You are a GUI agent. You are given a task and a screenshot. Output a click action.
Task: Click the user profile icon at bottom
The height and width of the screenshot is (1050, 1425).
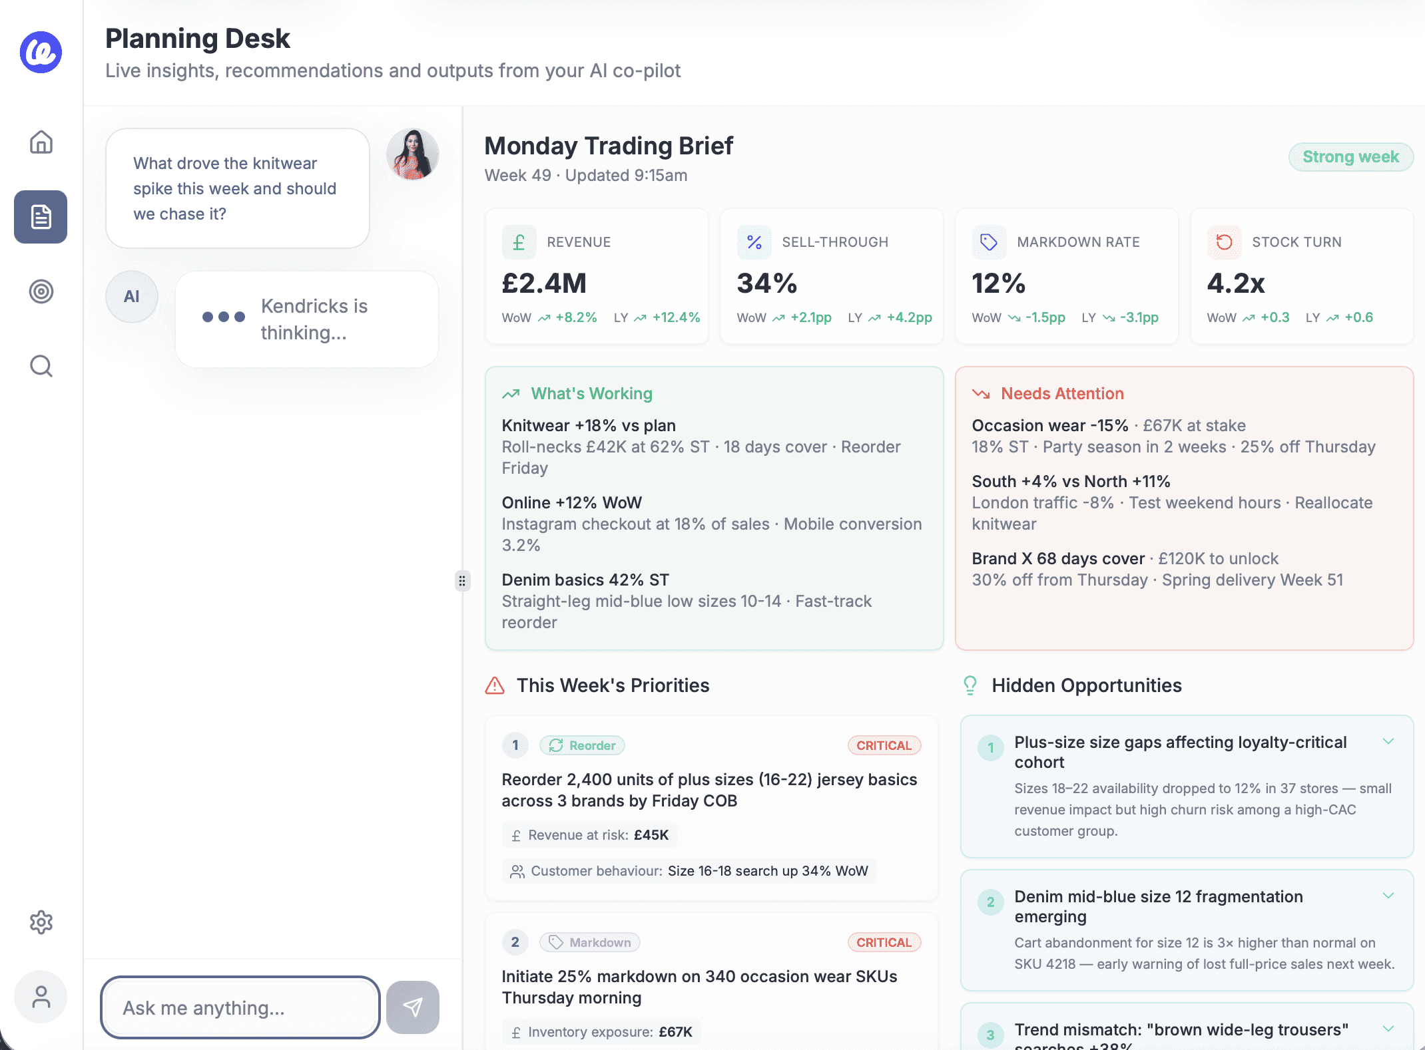coord(41,997)
